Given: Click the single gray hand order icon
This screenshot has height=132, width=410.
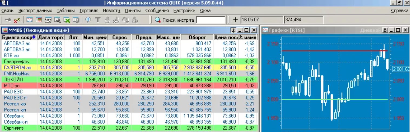Looking at the screenshot, I should click(x=107, y=20).
